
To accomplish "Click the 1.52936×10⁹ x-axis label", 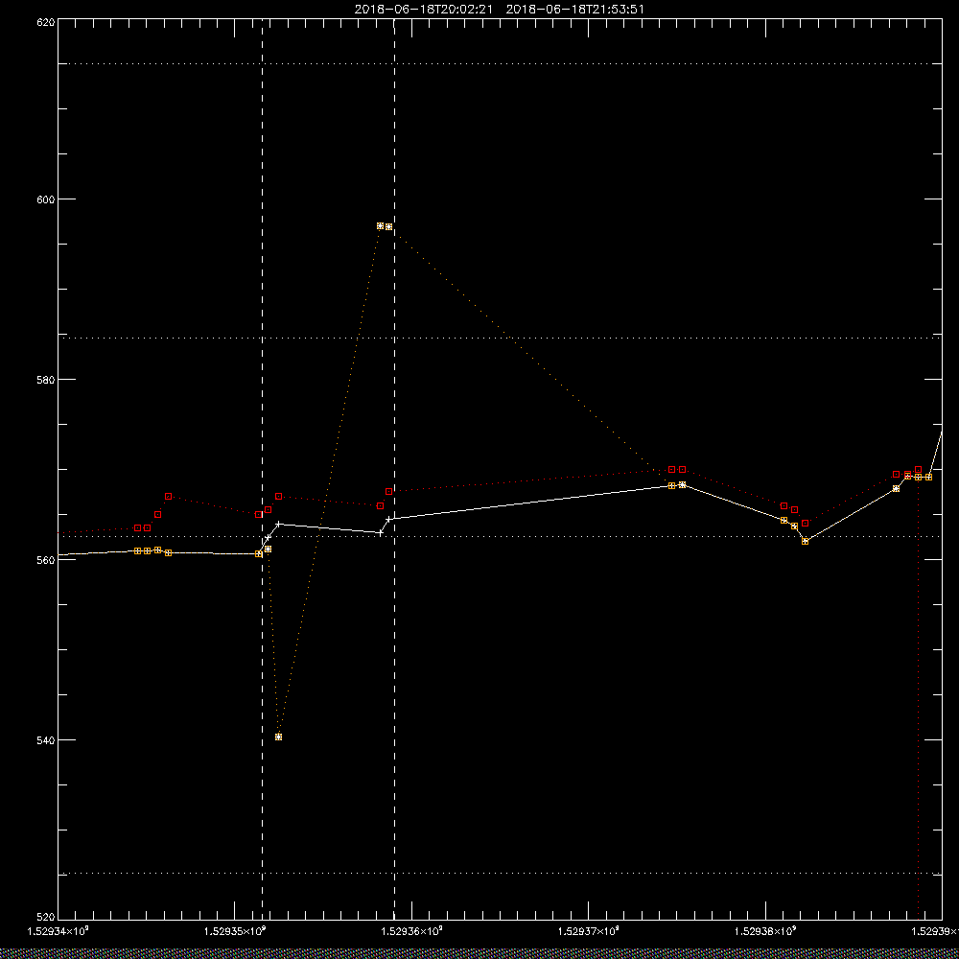I will [411, 931].
